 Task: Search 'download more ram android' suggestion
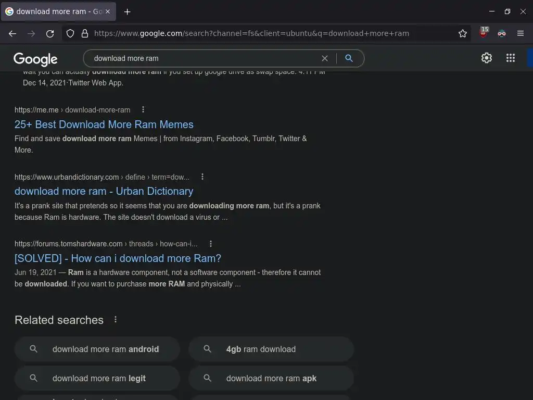pos(97,349)
